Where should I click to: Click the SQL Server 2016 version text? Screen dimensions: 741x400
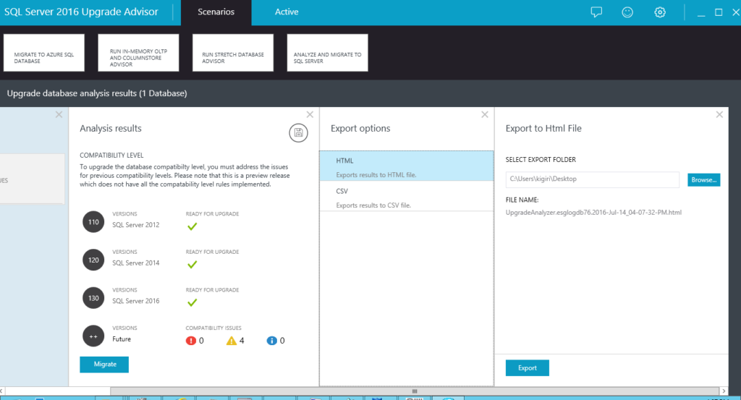tap(135, 301)
